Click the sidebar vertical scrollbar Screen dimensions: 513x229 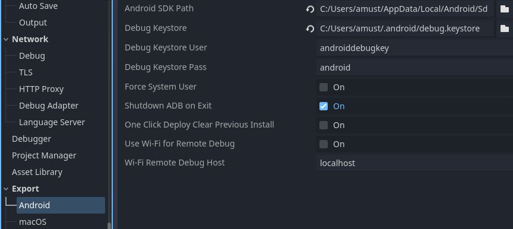[x=109, y=226]
